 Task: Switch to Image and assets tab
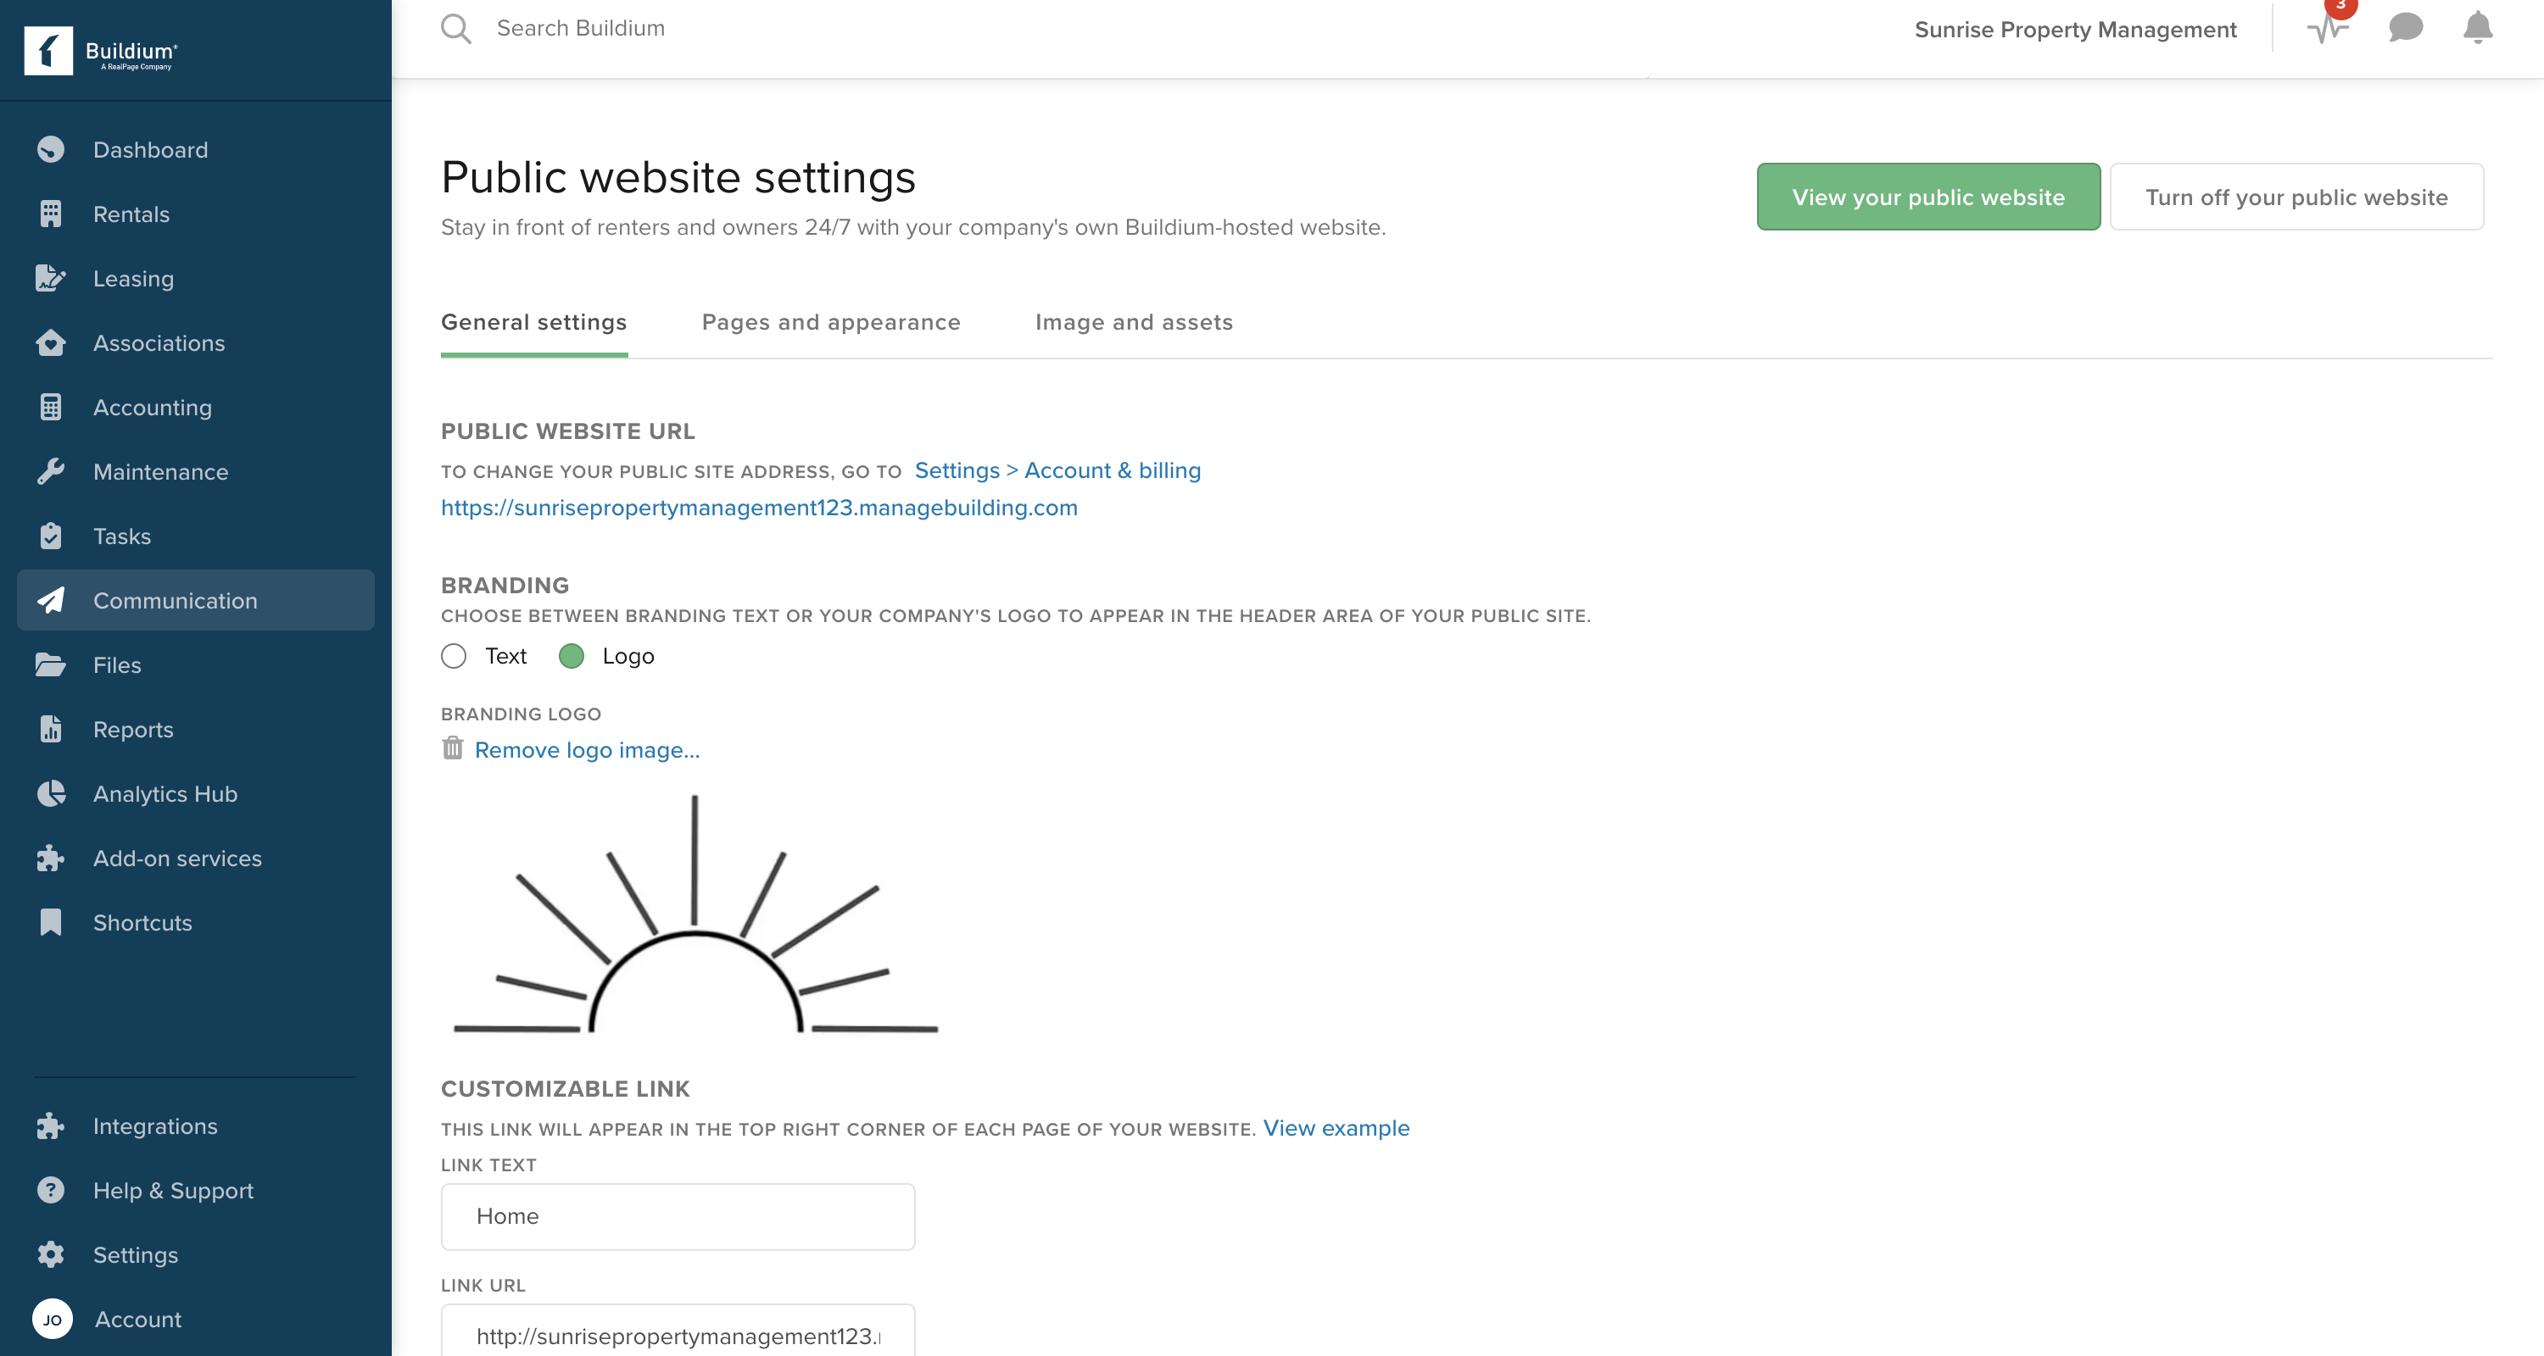click(1134, 322)
